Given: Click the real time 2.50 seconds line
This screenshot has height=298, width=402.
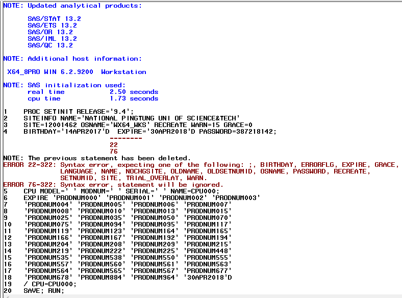Looking at the screenshot, I should [x=93, y=92].
